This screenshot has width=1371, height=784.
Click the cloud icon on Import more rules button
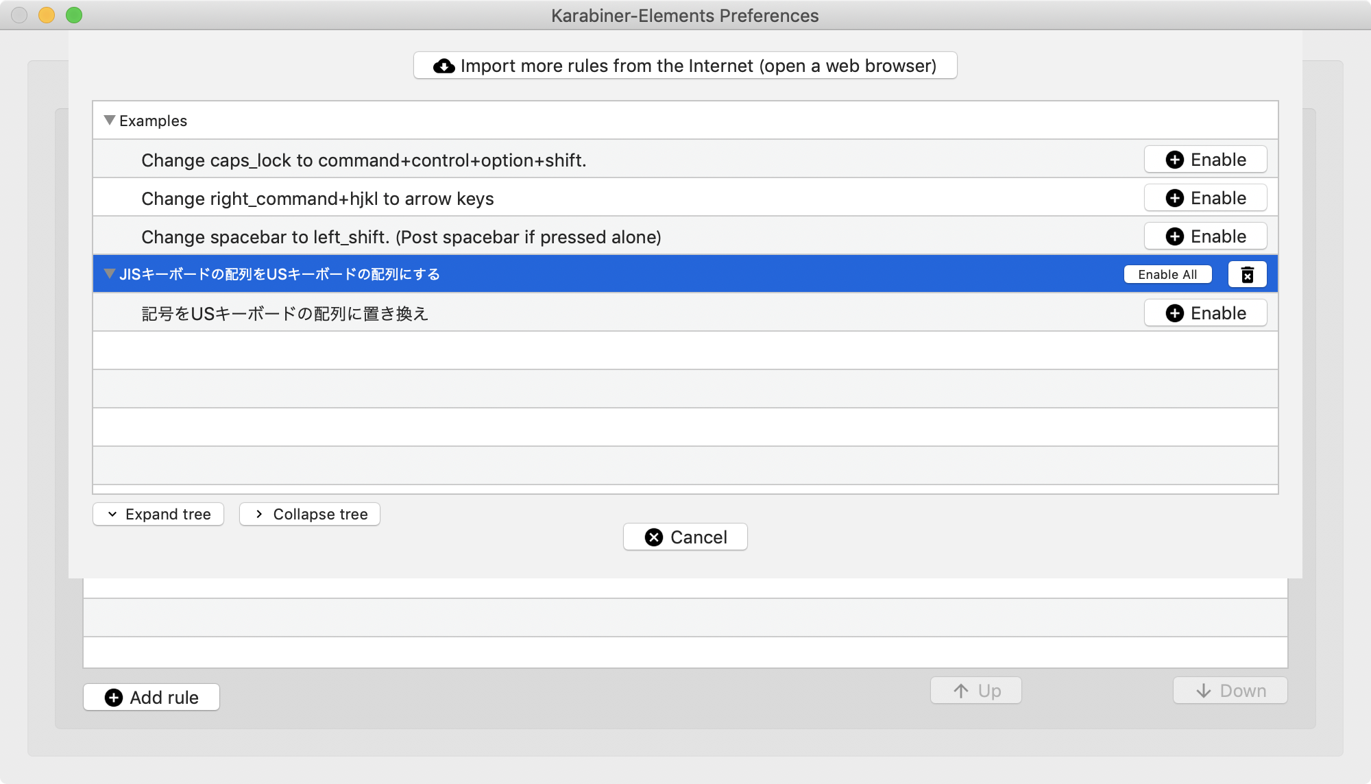coord(443,66)
